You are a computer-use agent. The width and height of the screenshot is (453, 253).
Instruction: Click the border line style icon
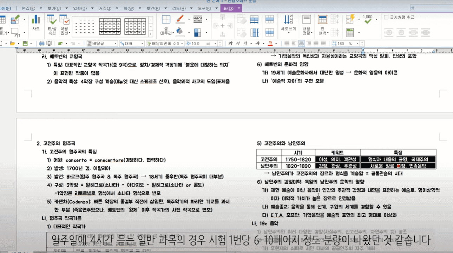[x=198, y=19]
